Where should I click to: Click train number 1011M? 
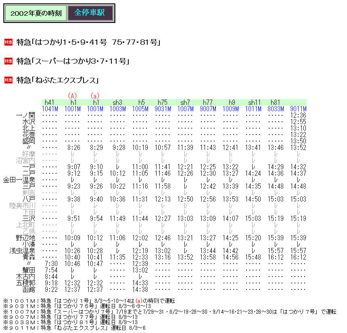coord(253,109)
